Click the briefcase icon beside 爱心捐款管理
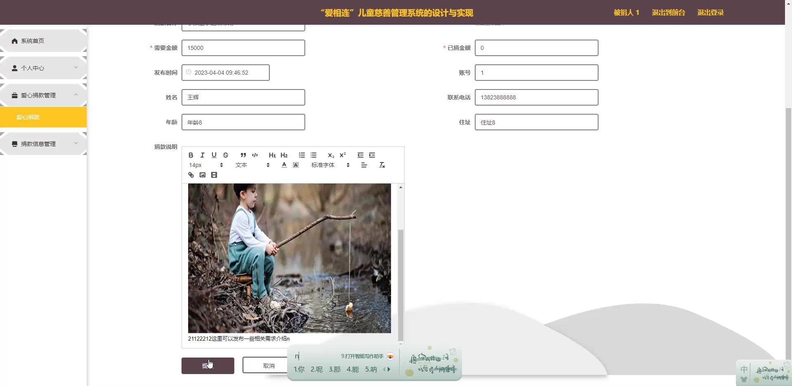Viewport: 792px width, 386px height. coord(15,95)
